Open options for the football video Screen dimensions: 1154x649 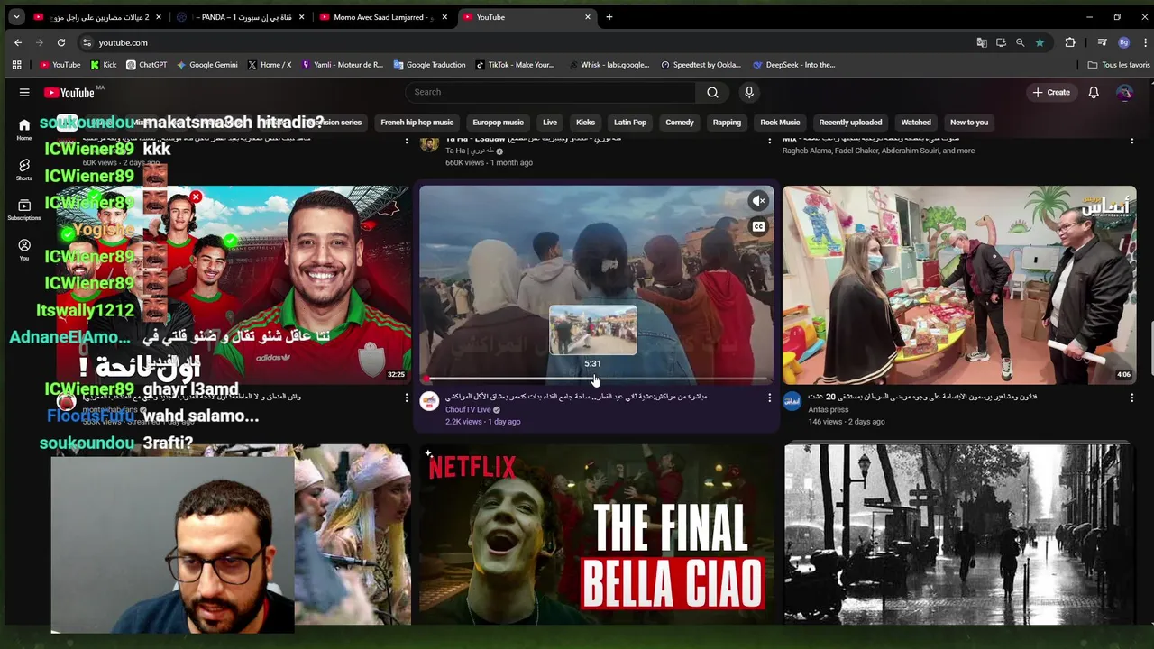click(406, 398)
